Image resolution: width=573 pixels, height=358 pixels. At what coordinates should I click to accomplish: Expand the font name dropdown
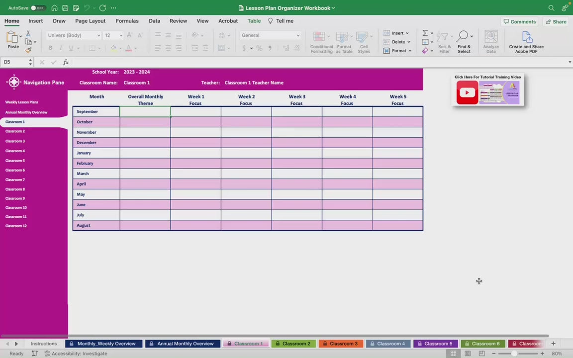click(98, 35)
